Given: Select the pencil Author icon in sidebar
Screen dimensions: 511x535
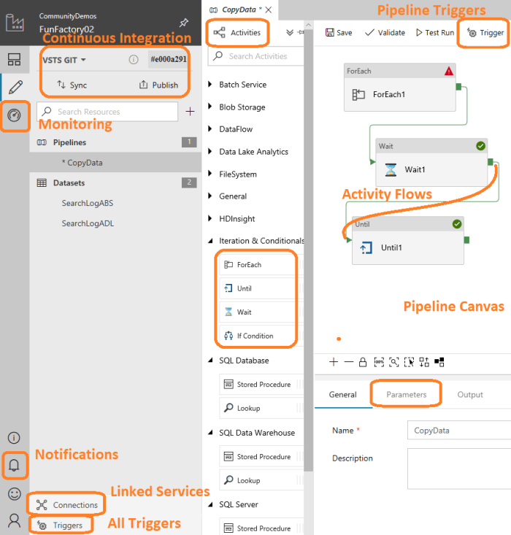Looking at the screenshot, I should click(x=14, y=88).
